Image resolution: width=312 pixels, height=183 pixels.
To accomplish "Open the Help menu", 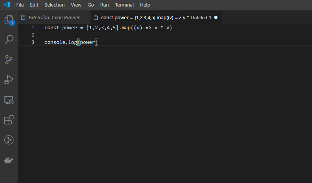I will [145, 5].
